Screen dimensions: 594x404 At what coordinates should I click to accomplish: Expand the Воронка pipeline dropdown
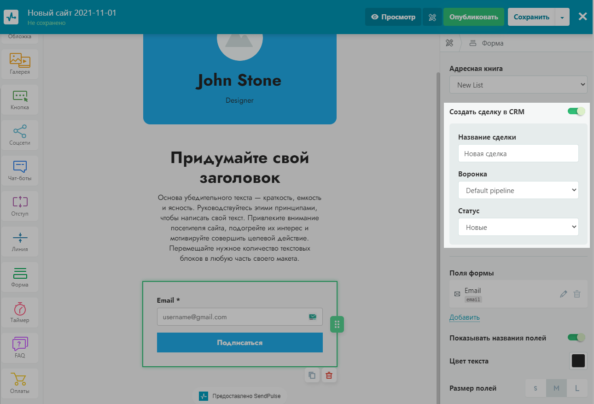[518, 190]
